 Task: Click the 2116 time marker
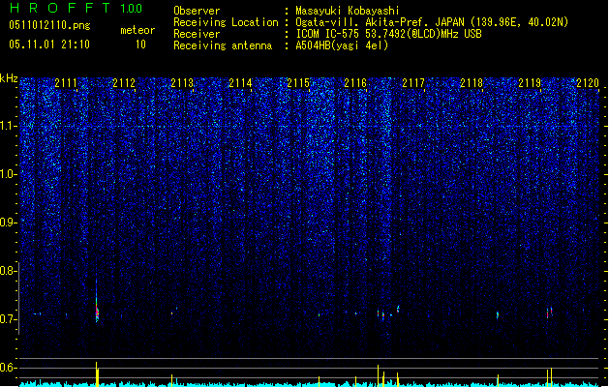(x=355, y=83)
